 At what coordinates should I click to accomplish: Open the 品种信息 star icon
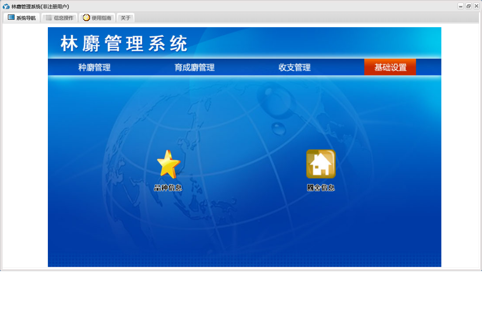point(168,164)
